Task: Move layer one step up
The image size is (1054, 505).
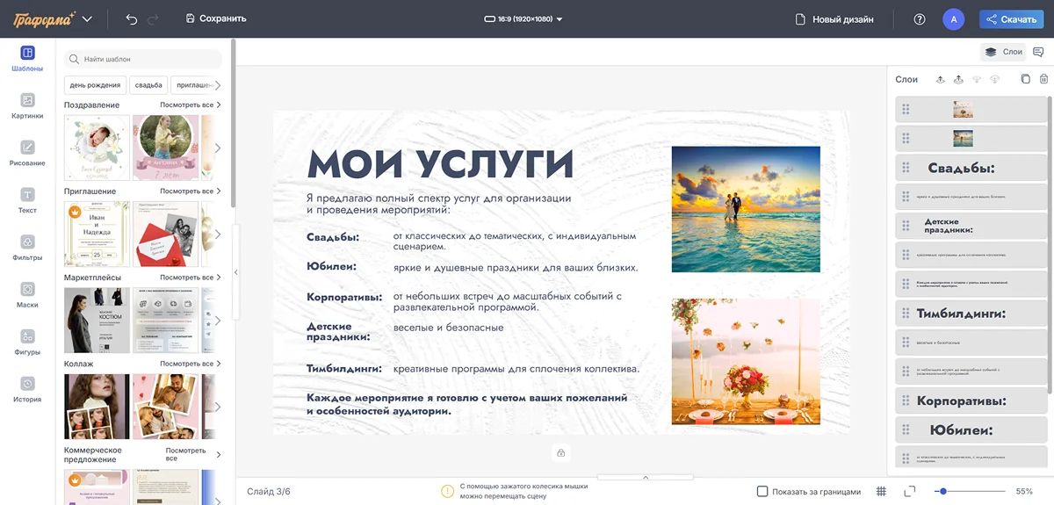Action: [940, 79]
